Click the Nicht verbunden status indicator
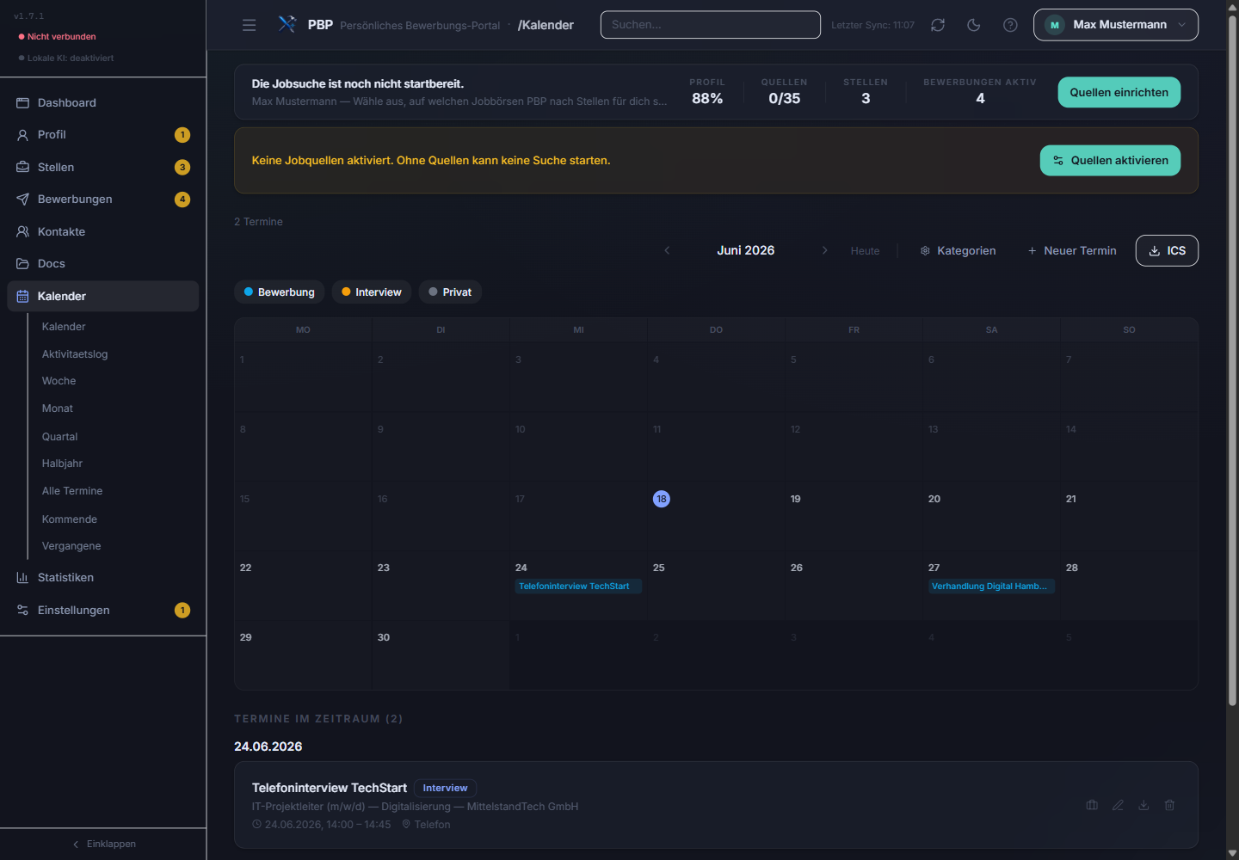 [57, 37]
